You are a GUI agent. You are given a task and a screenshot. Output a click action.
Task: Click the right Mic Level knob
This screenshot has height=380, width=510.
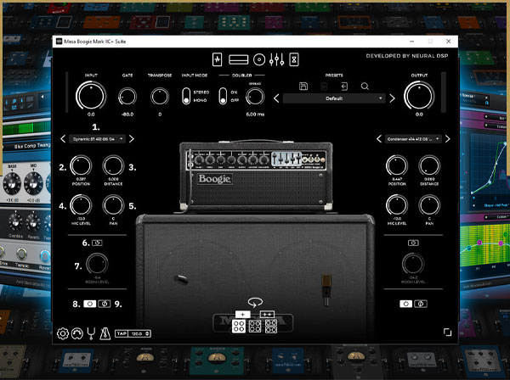pyautogui.click(x=397, y=205)
